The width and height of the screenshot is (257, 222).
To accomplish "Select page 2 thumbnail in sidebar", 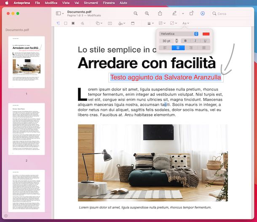I will click(x=27, y=130).
